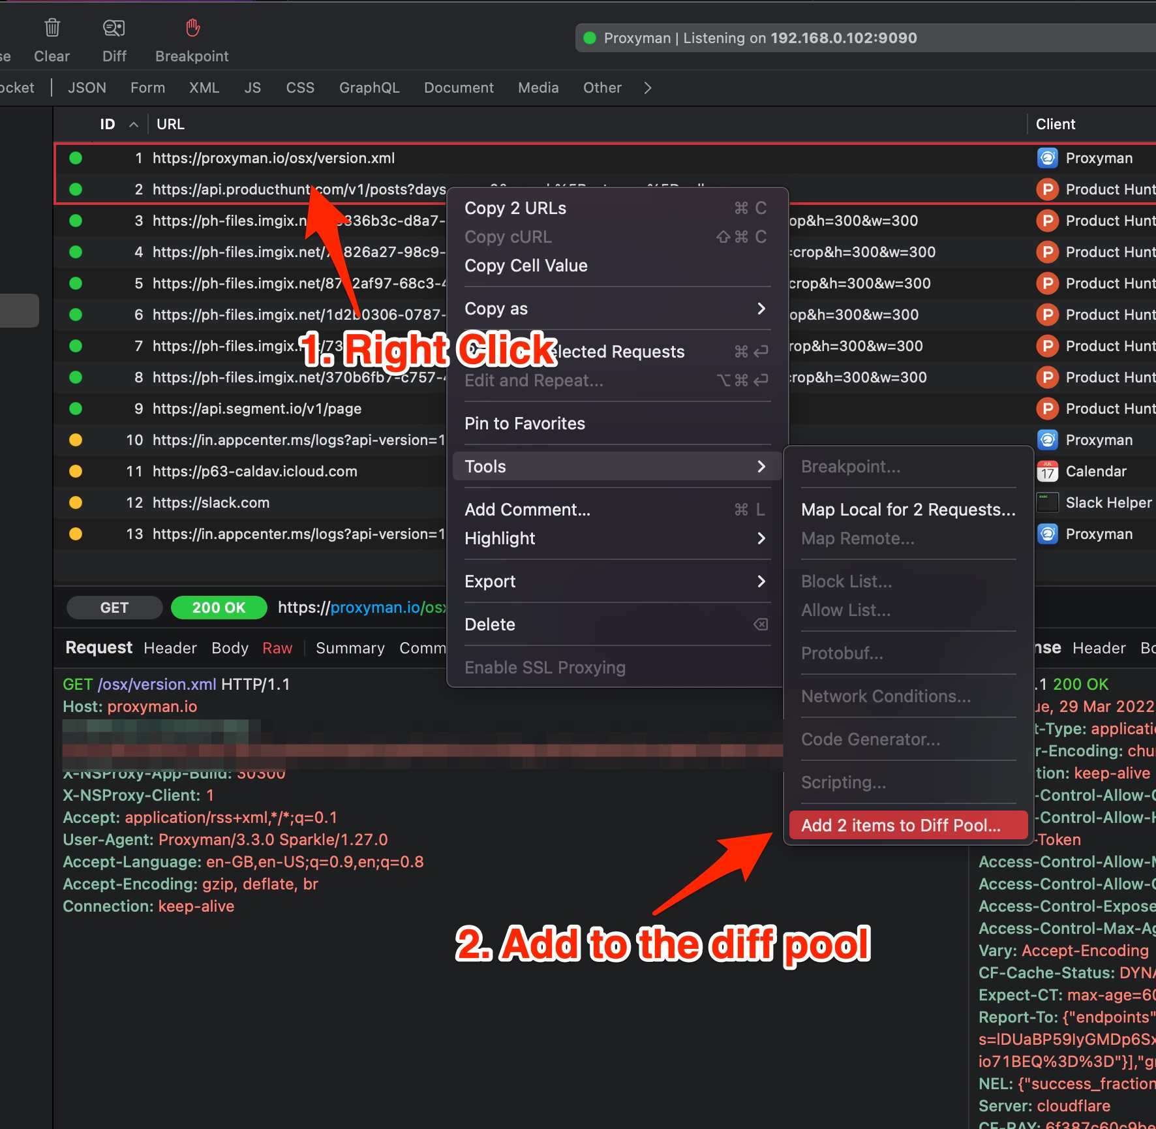
Task: Click Enable SSL Proxying entry
Action: point(616,668)
